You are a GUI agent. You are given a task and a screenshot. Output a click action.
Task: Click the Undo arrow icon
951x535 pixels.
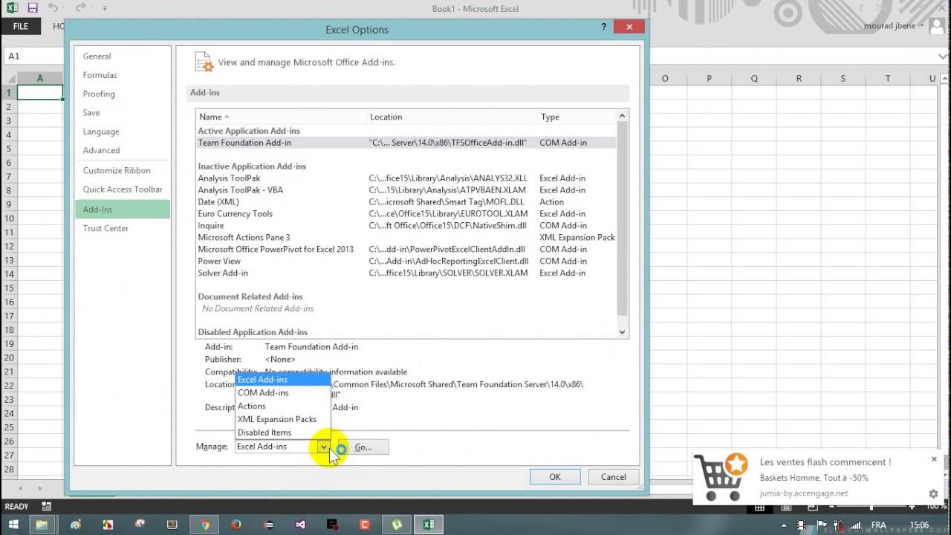coord(53,8)
